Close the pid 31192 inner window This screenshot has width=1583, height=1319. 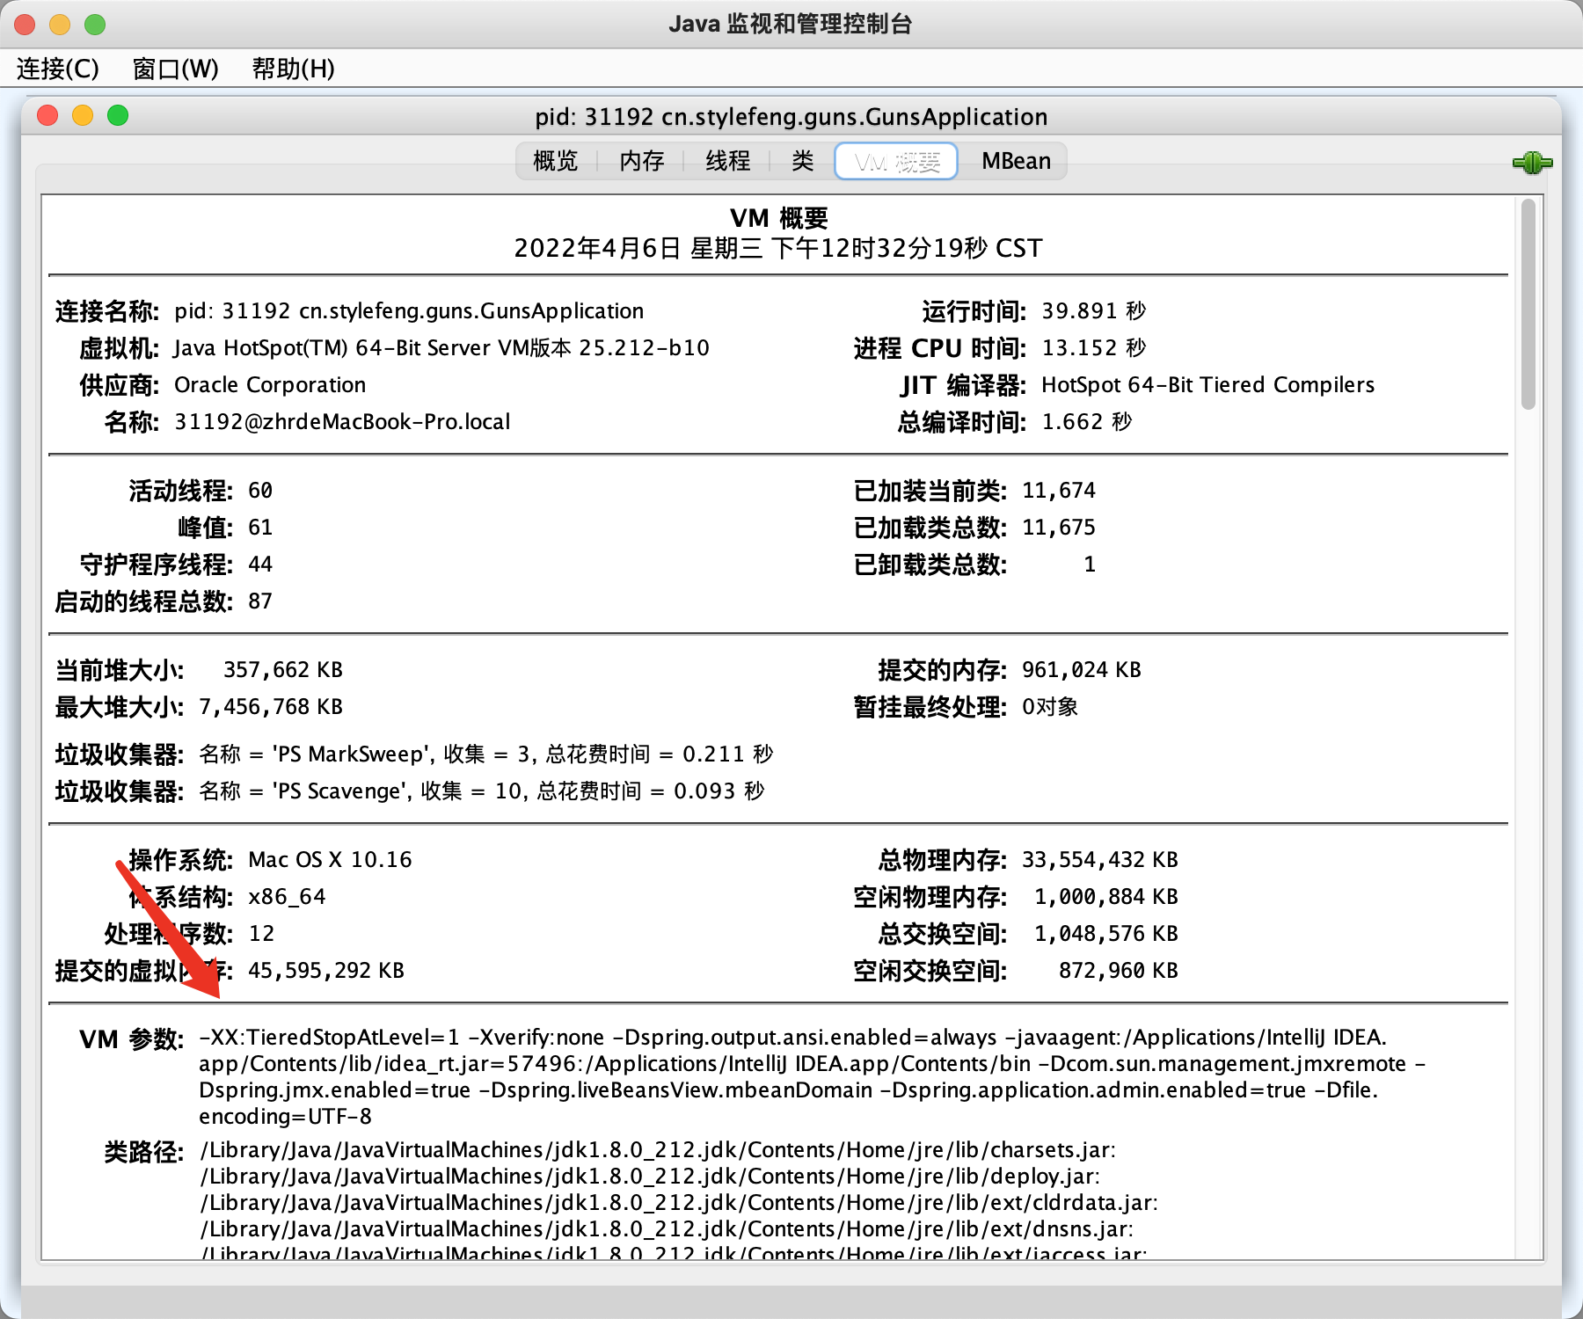tap(47, 115)
